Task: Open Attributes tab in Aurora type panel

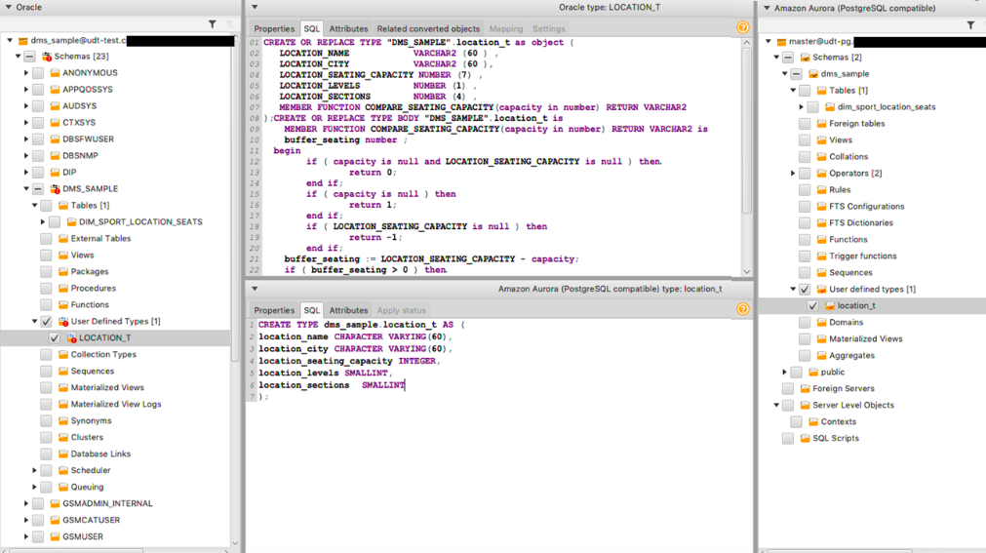Action: (x=348, y=310)
